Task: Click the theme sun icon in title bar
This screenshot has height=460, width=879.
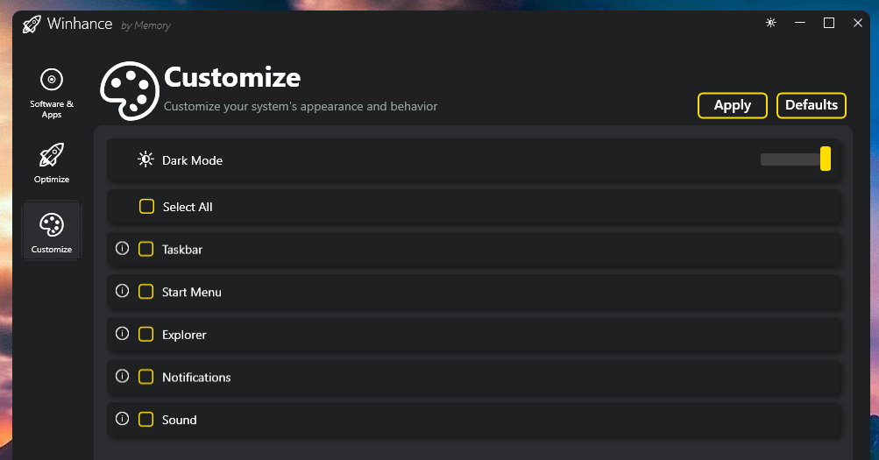Action: pyautogui.click(x=770, y=23)
